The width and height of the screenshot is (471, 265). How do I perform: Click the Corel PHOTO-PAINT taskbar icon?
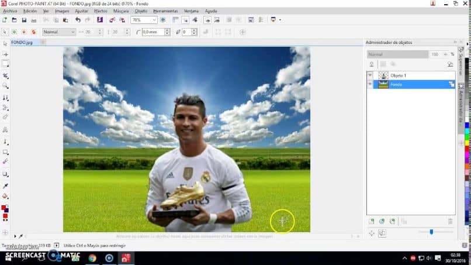click(126, 258)
